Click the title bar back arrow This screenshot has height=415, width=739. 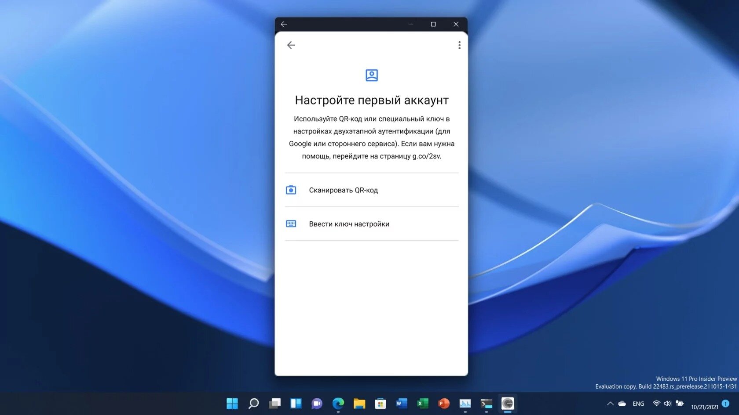tap(284, 24)
